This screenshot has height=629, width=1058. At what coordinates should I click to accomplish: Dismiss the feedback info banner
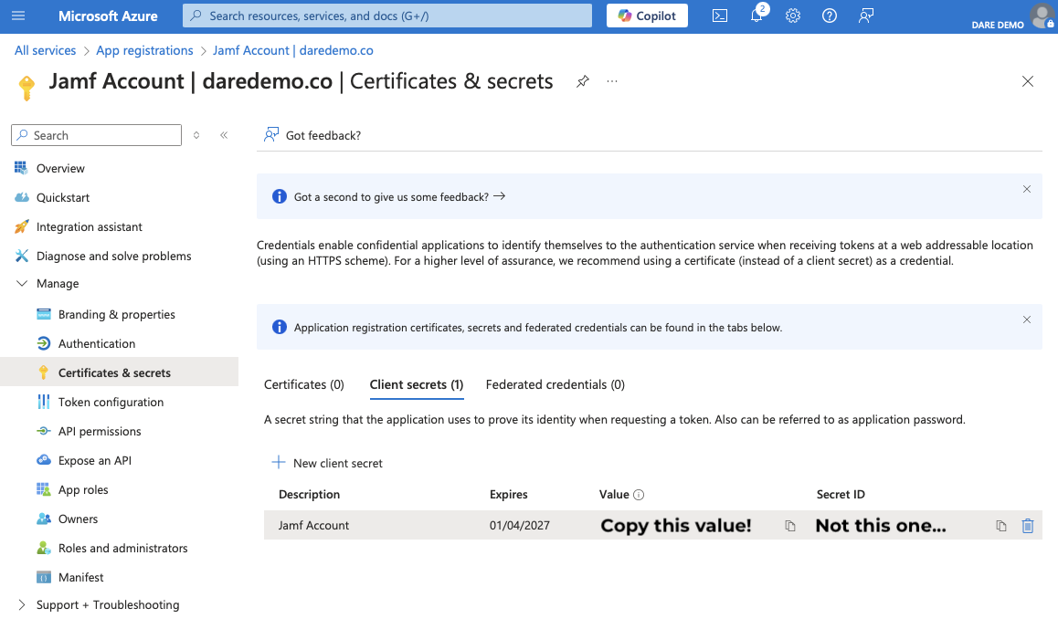[x=1026, y=189]
